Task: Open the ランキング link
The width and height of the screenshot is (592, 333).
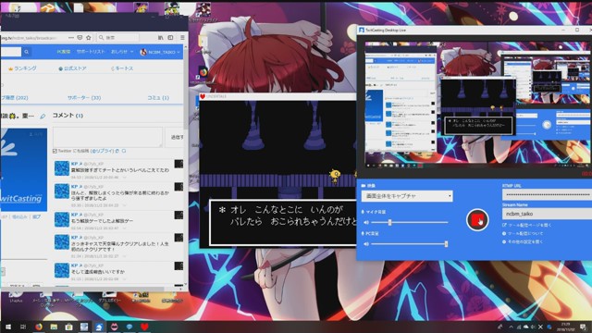Action: coord(22,68)
